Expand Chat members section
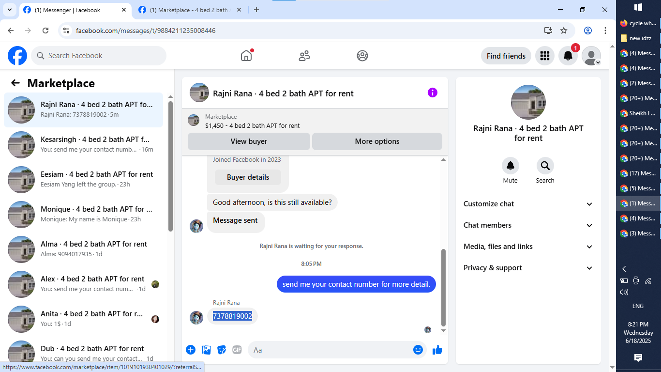 528,225
